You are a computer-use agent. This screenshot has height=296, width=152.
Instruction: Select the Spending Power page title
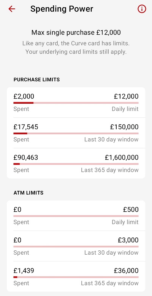pyautogui.click(x=62, y=9)
